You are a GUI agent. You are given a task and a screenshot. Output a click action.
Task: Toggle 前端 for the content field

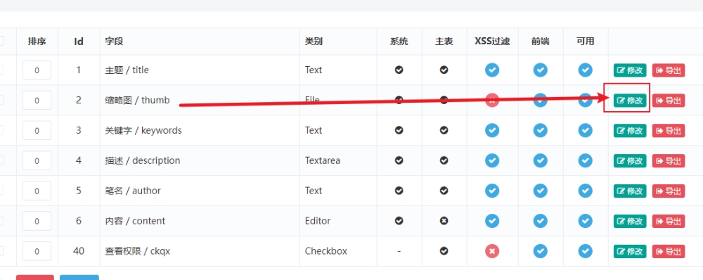pyautogui.click(x=540, y=221)
